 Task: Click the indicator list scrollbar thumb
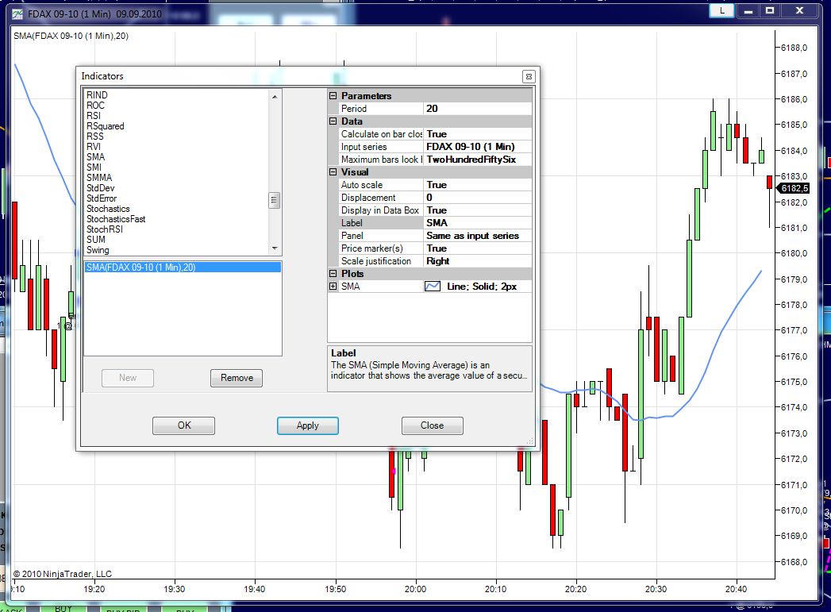(x=274, y=200)
